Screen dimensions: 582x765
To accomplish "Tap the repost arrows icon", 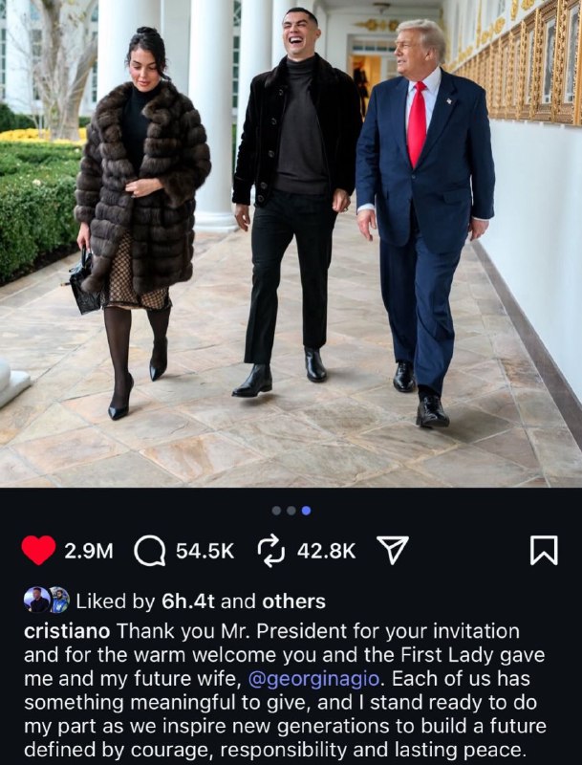I will point(270,551).
